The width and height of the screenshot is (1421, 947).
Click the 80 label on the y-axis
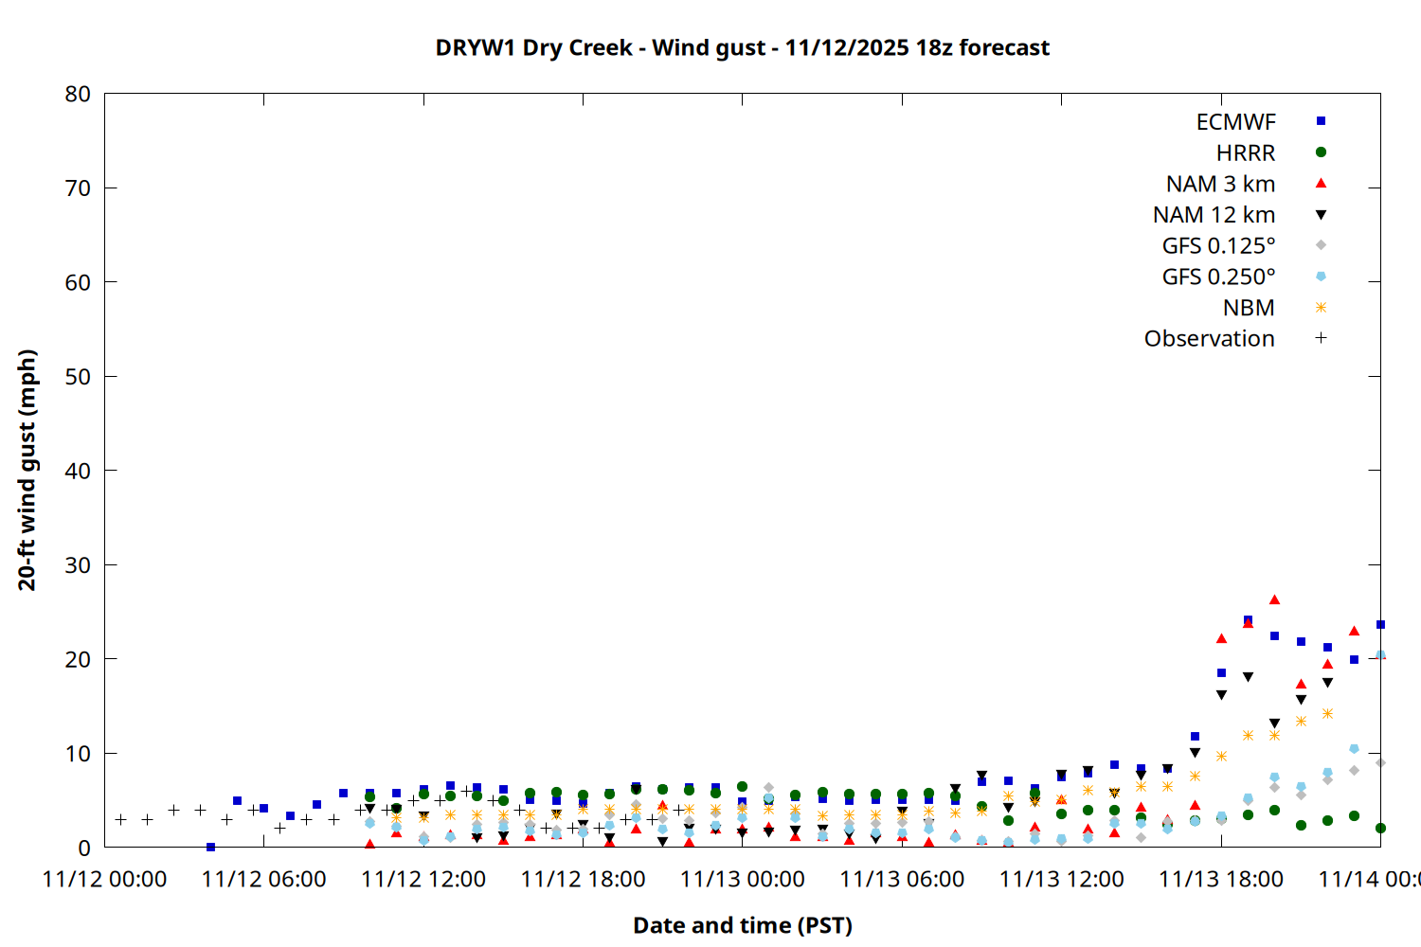tap(78, 94)
